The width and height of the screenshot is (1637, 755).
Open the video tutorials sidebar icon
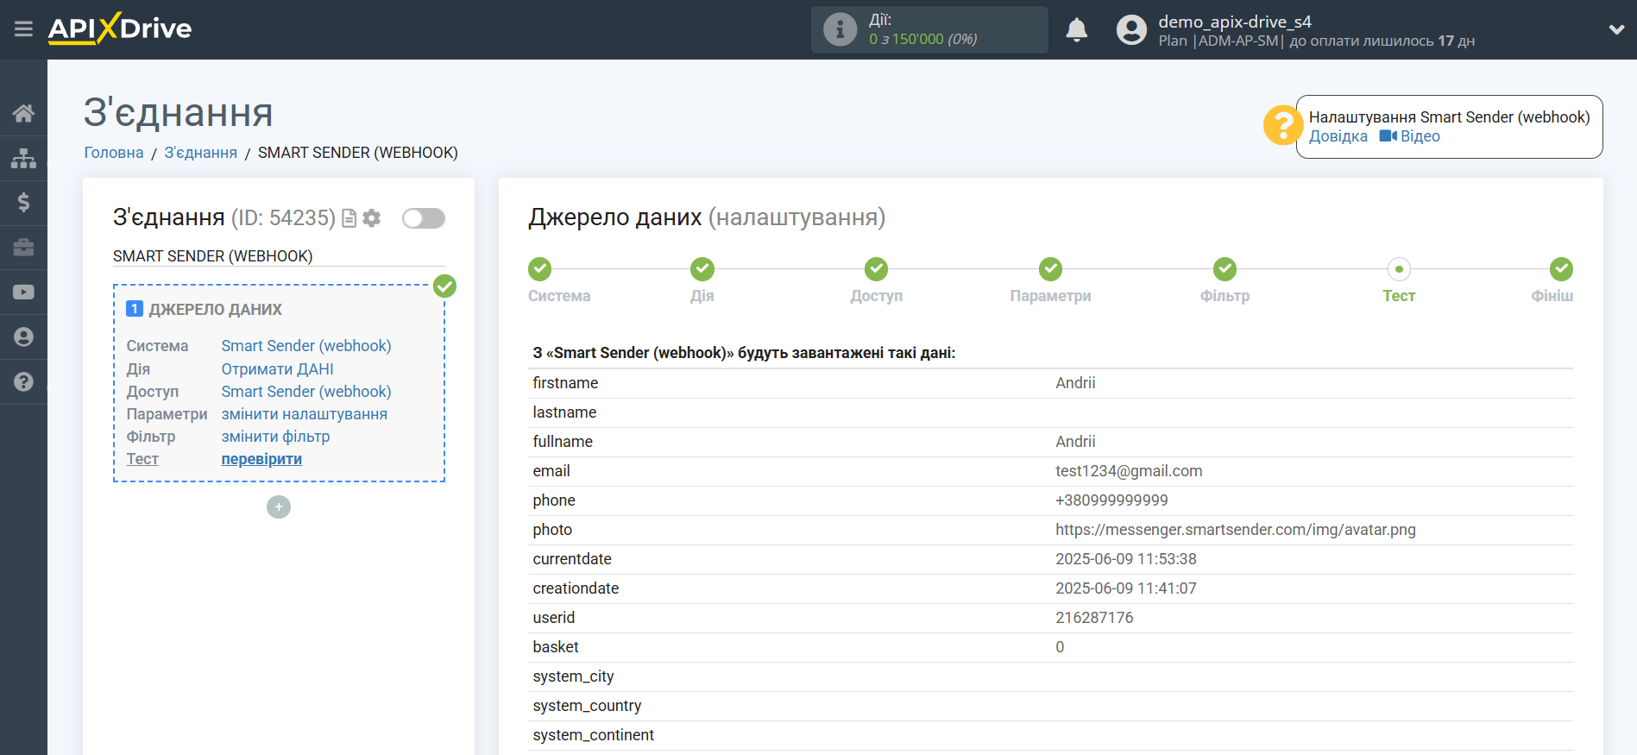click(x=23, y=293)
